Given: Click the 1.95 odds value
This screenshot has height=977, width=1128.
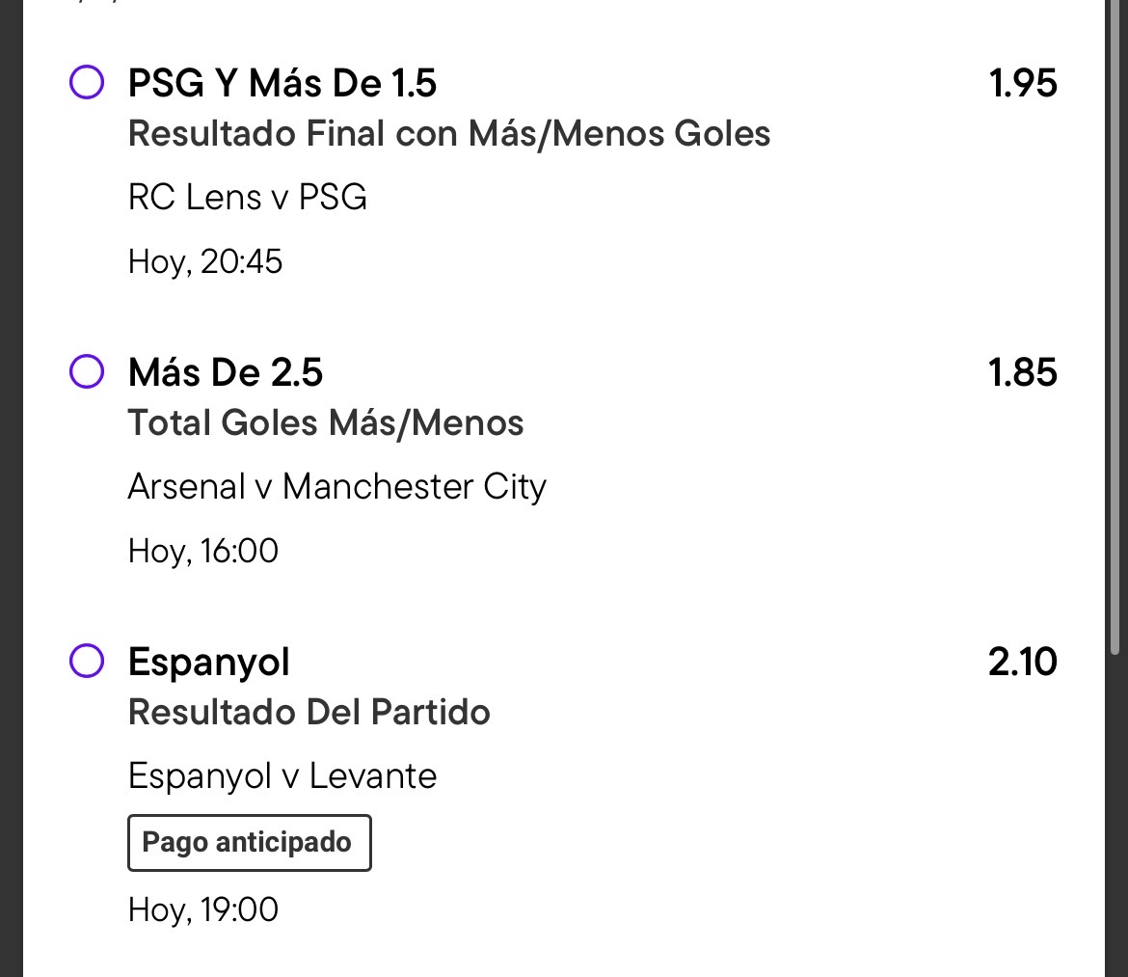Looking at the screenshot, I should click(1022, 83).
